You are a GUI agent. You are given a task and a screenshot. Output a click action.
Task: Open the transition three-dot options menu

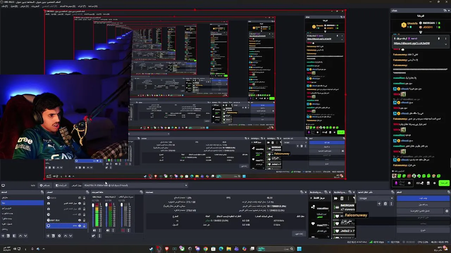click(391, 204)
